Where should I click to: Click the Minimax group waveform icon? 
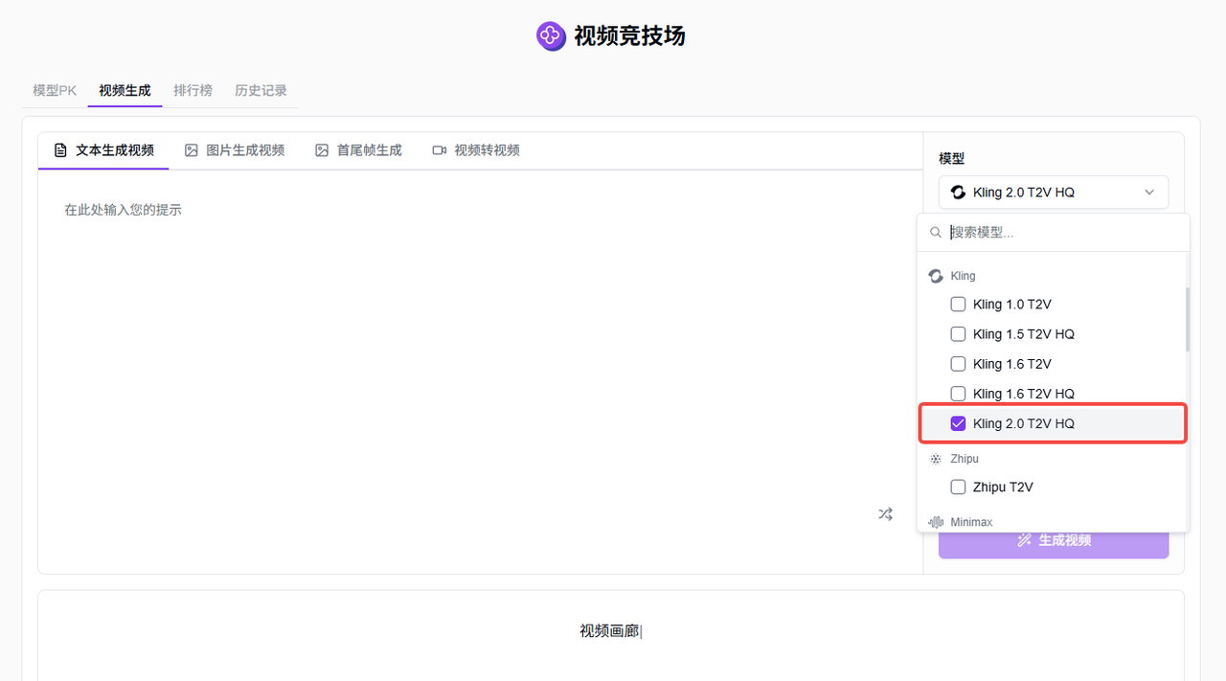pyautogui.click(x=936, y=522)
